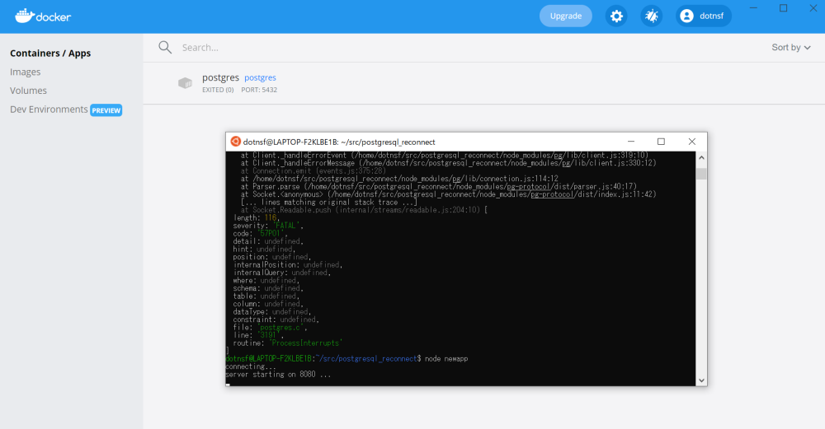Click the dotnsf user account button

coord(704,16)
